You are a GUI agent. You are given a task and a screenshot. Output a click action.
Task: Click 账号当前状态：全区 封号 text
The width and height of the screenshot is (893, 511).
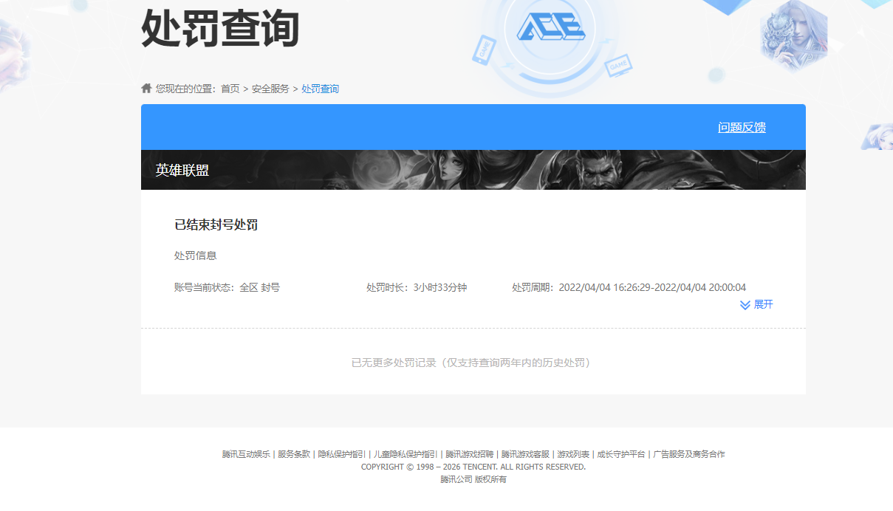tap(227, 287)
